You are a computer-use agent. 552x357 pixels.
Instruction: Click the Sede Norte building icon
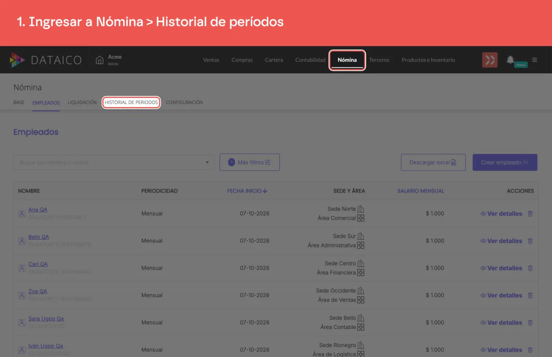tap(361, 209)
